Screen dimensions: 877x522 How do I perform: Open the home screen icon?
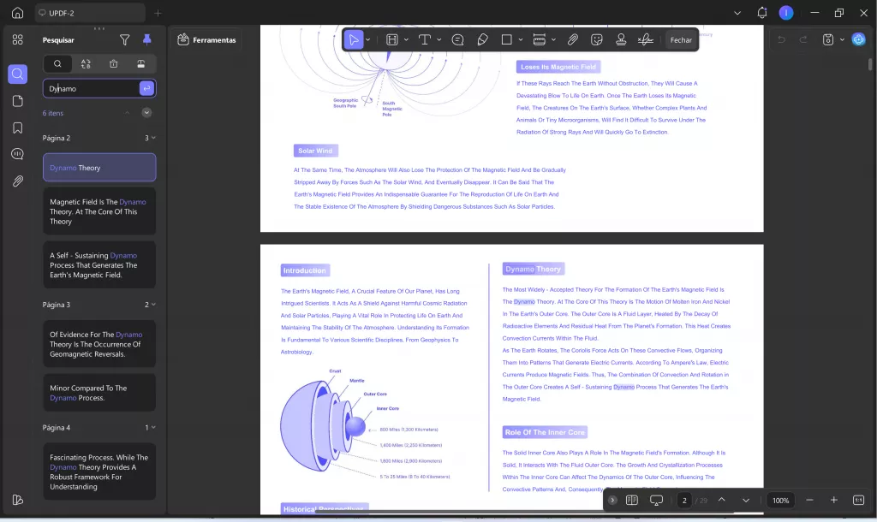pyautogui.click(x=17, y=12)
